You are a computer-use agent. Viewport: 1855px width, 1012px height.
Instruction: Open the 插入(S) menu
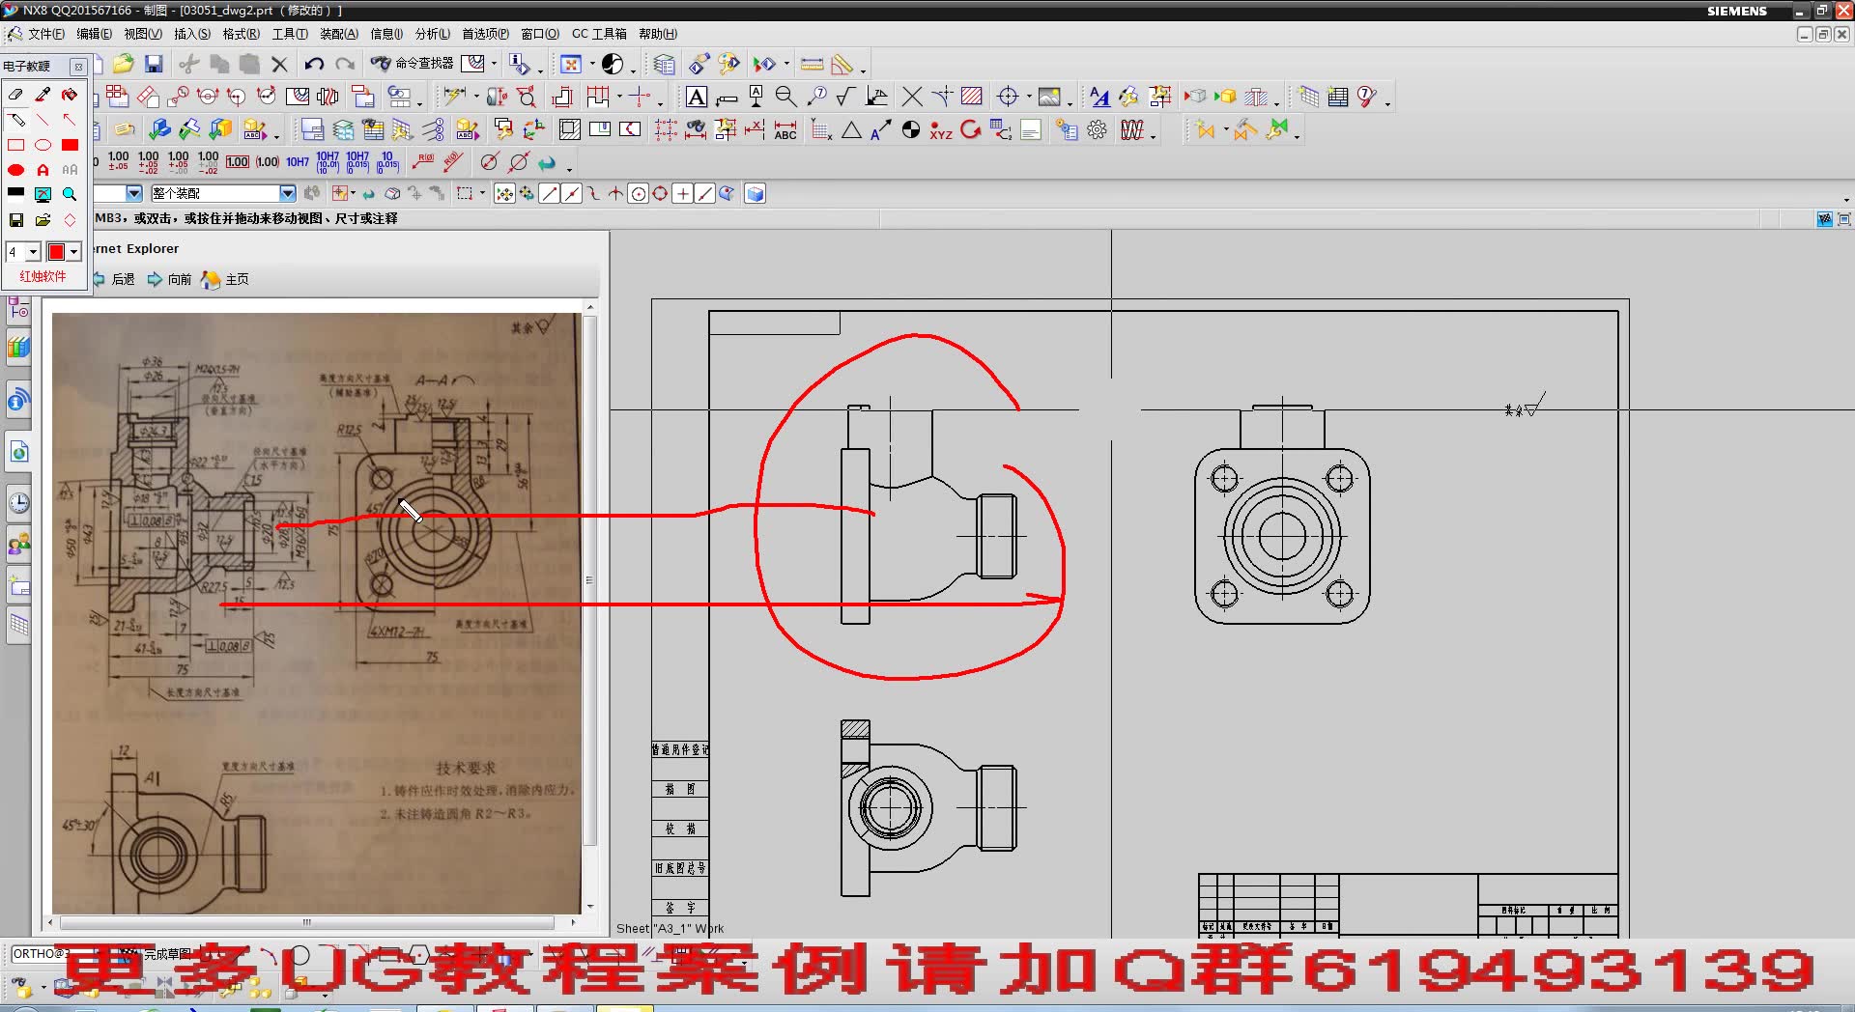(190, 33)
